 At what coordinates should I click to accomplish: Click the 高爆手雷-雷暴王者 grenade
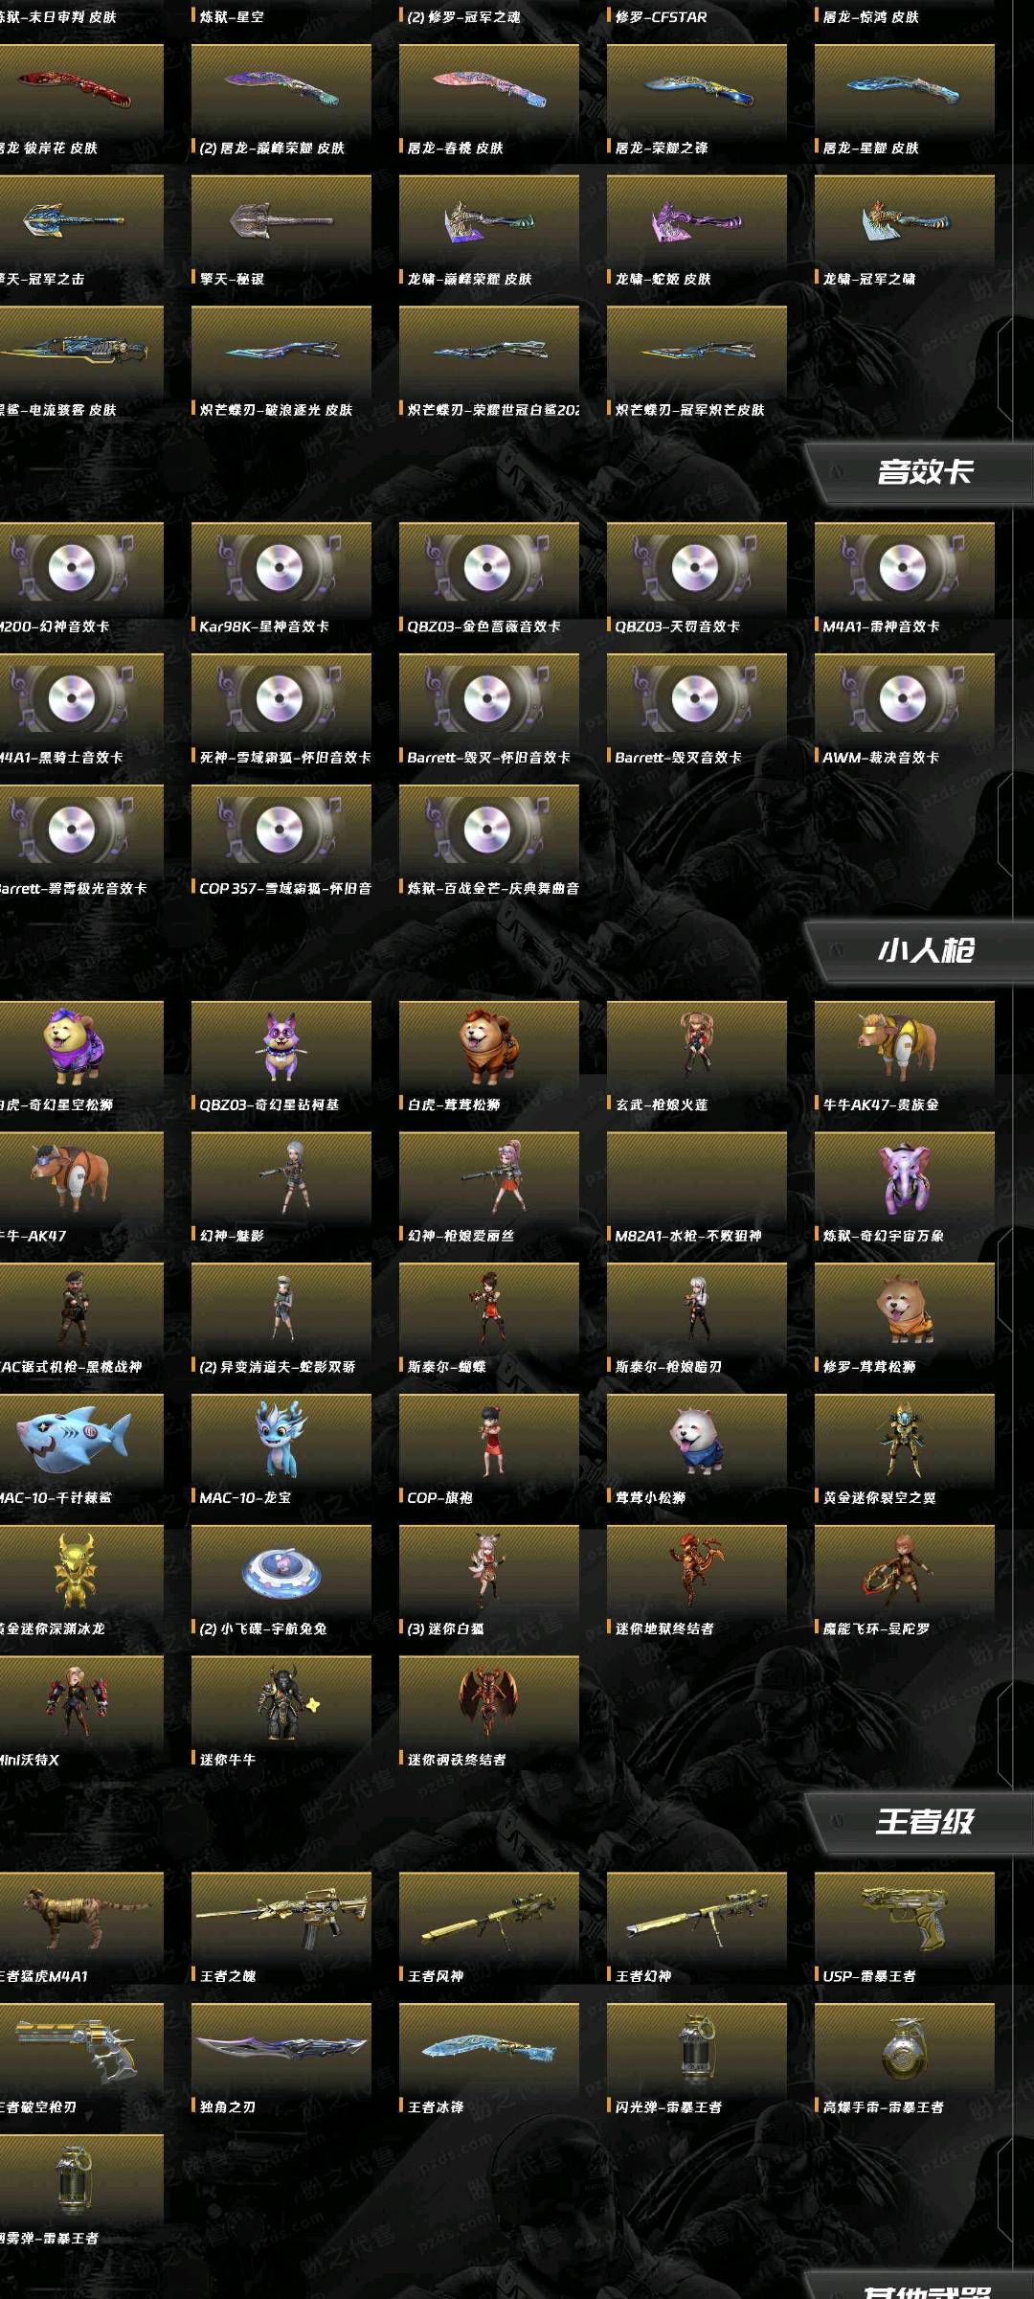point(904,2051)
